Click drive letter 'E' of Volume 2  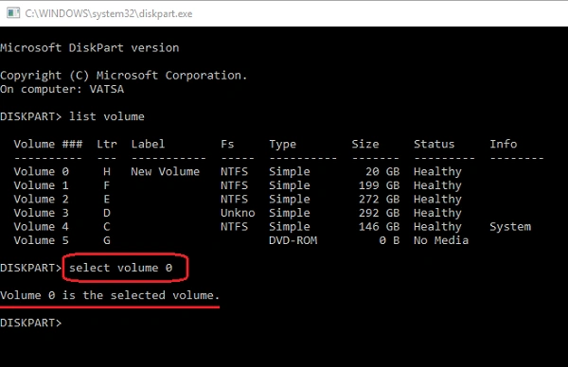(106, 199)
